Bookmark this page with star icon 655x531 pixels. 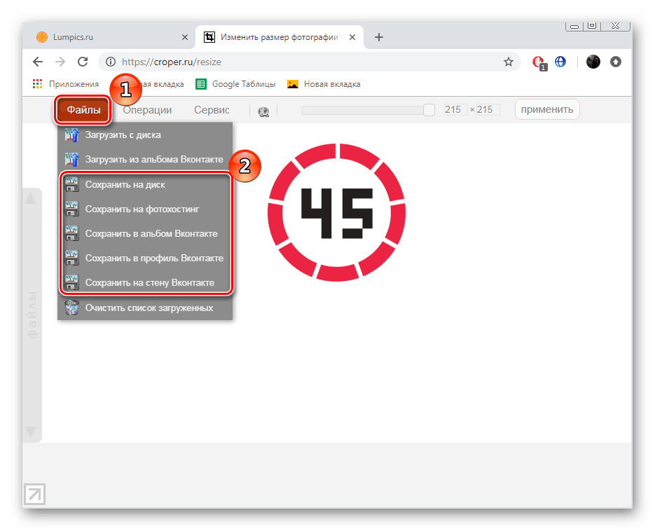coord(509,62)
